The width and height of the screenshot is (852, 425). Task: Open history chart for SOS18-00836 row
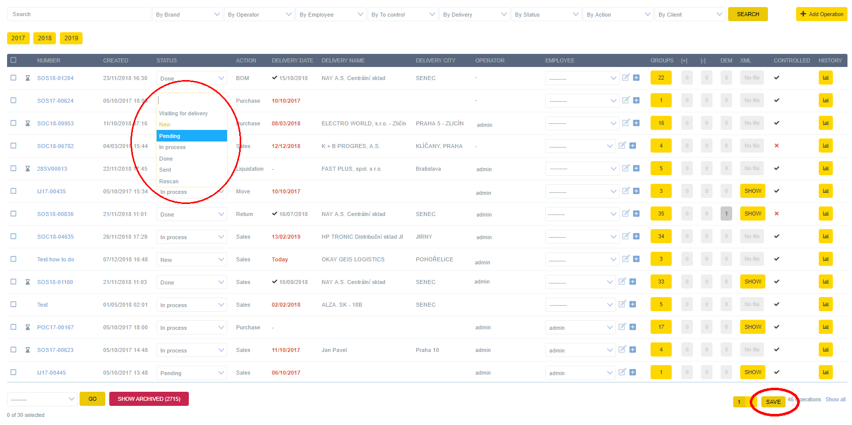click(x=825, y=214)
